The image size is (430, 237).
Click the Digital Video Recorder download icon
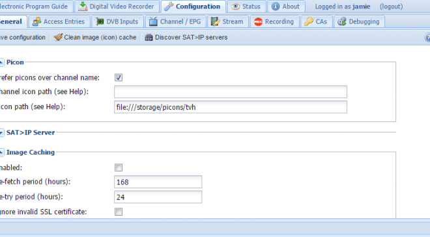click(x=83, y=6)
